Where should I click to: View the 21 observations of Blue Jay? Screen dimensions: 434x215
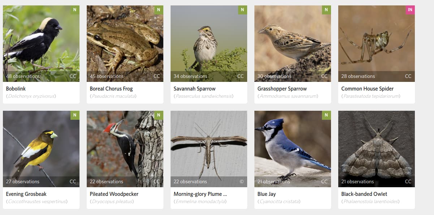[274, 181]
